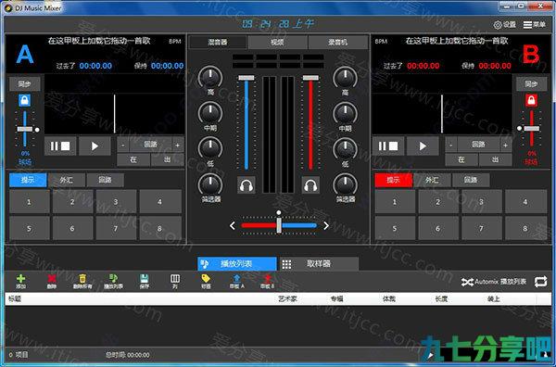556x367 pixels.
Task: Click the left Mid (中期) EQ knob
Action: pos(210,113)
